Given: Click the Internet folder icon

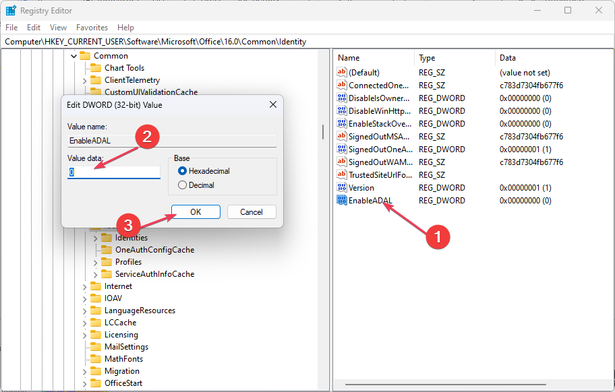Looking at the screenshot, I should 96,286.
